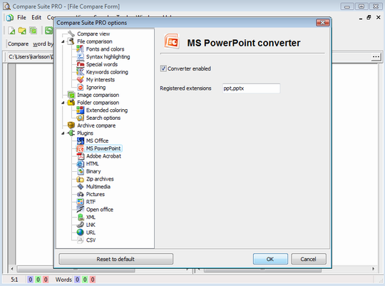385x286 pixels.
Task: Click the left file path field
Action: (31, 57)
